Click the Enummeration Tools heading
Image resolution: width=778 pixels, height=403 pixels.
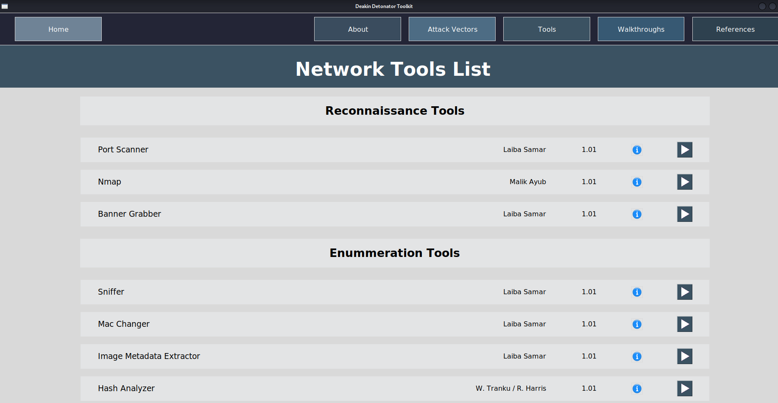click(395, 253)
